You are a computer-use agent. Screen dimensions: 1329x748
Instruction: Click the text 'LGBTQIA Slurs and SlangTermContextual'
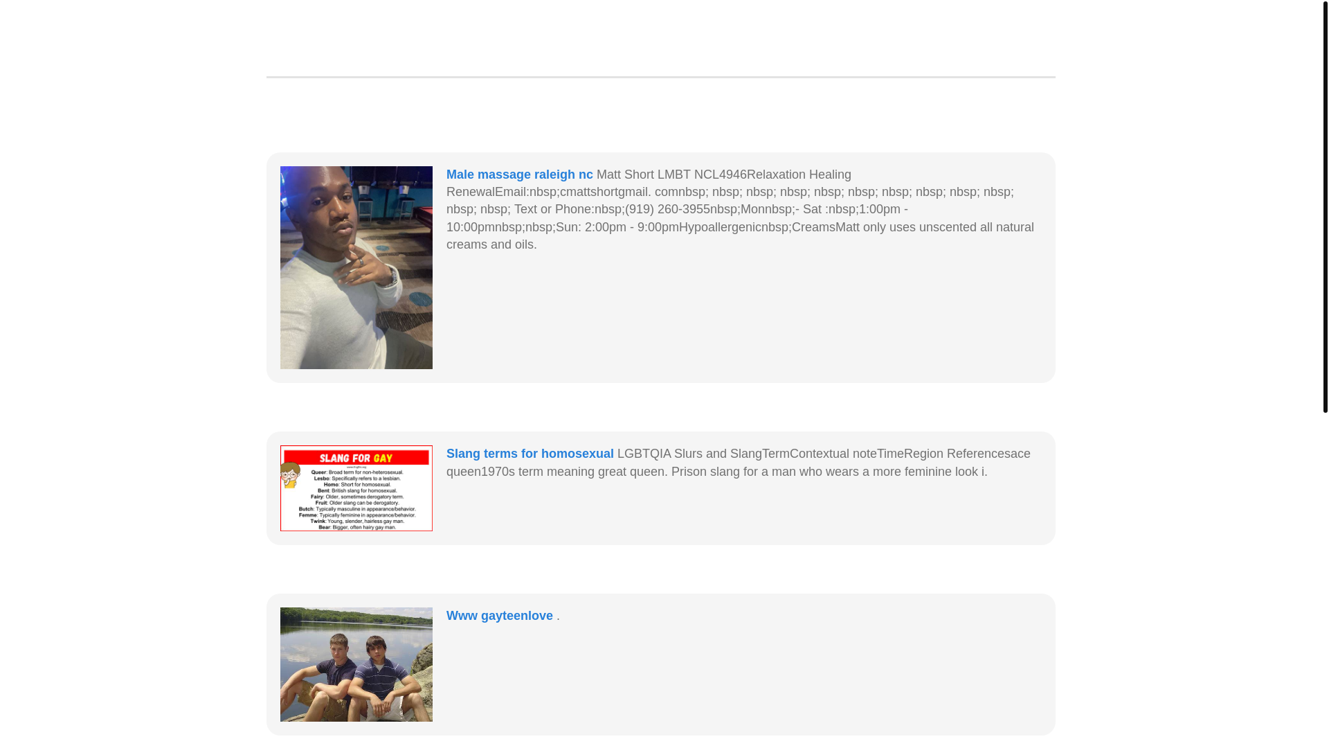733,454
